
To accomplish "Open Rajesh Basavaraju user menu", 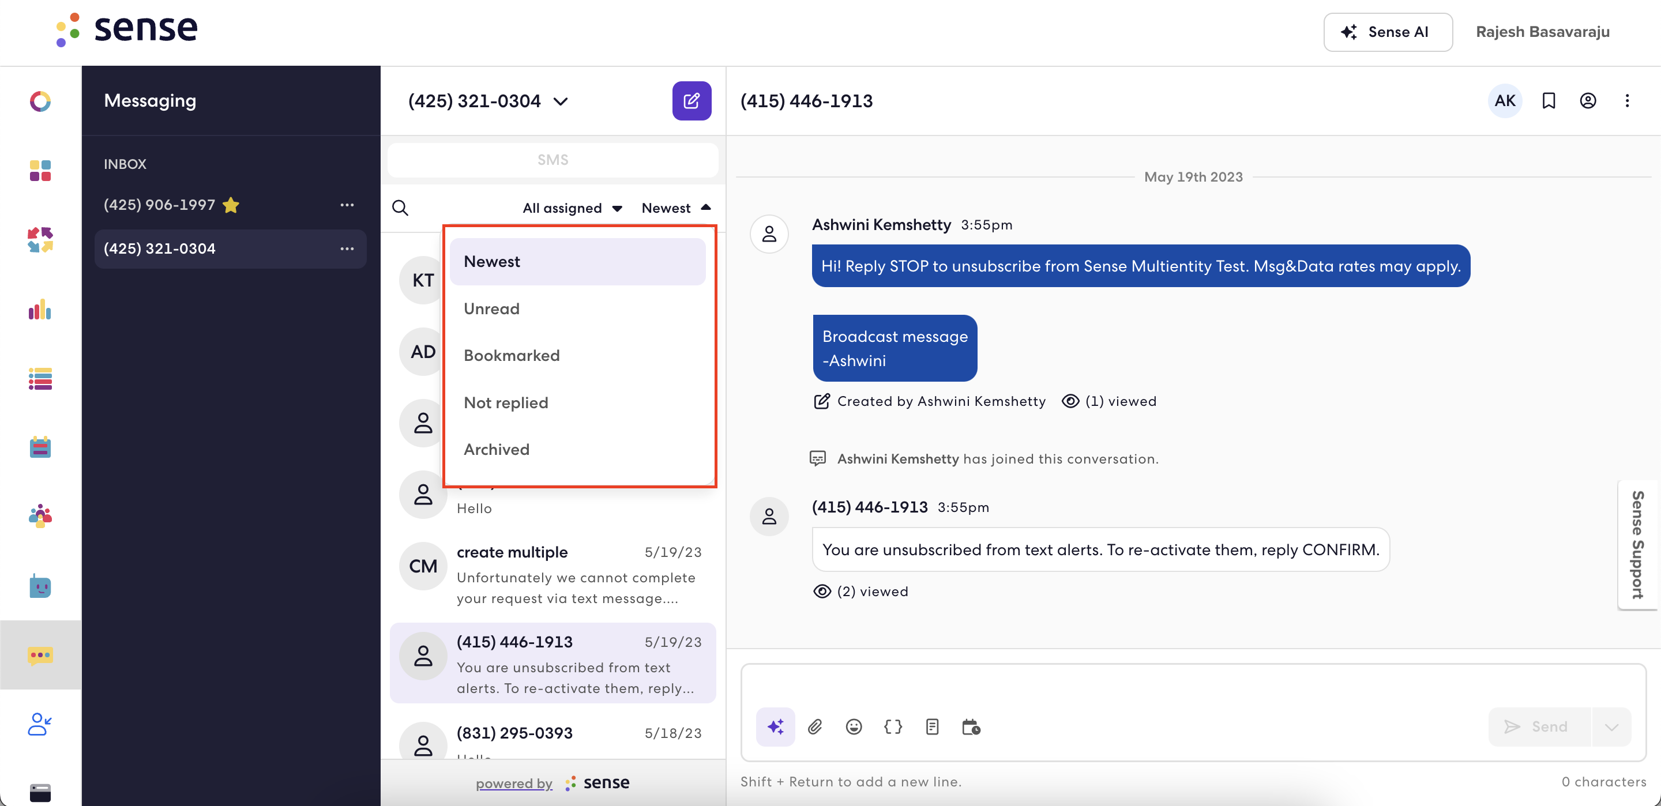I will 1542,32.
